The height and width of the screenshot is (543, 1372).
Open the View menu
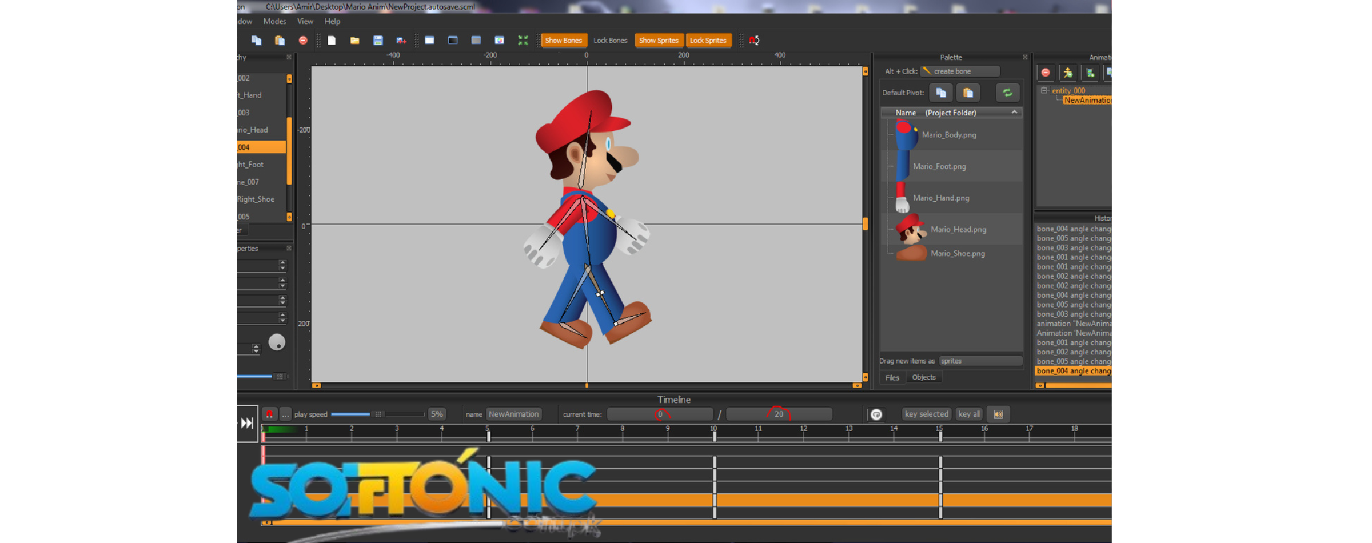[x=305, y=21]
